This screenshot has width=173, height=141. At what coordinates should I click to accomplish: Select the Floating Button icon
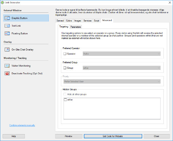[7, 33]
